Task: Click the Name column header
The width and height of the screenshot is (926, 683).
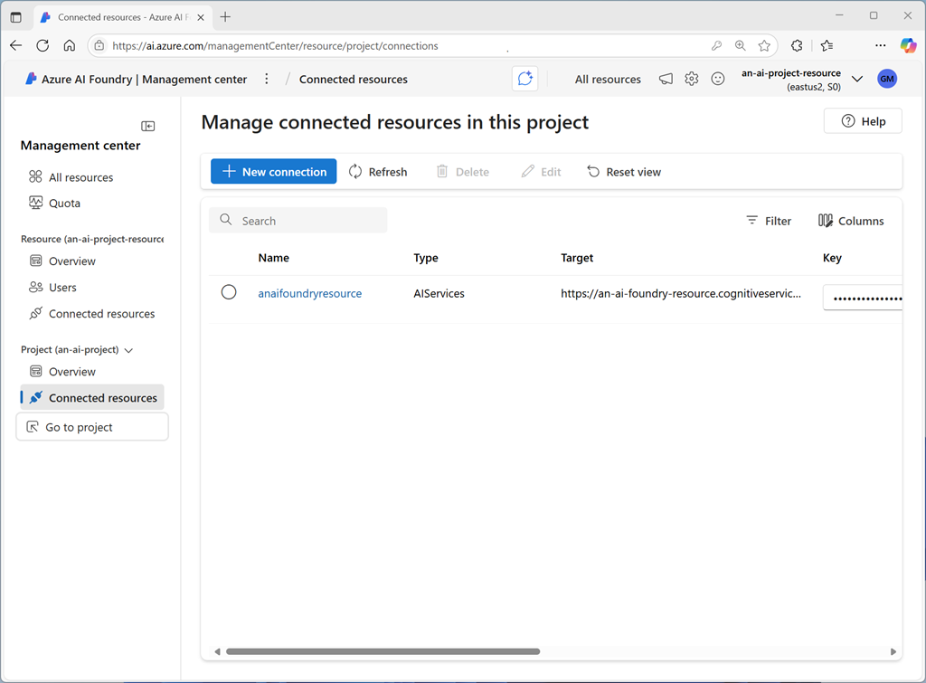Action: tap(273, 258)
